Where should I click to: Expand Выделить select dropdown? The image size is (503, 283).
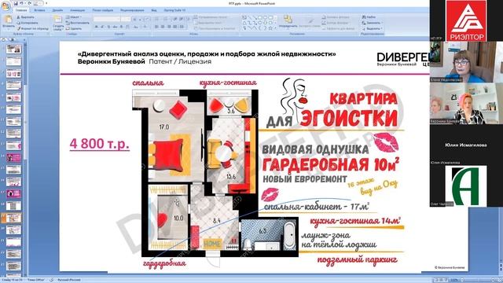372,28
